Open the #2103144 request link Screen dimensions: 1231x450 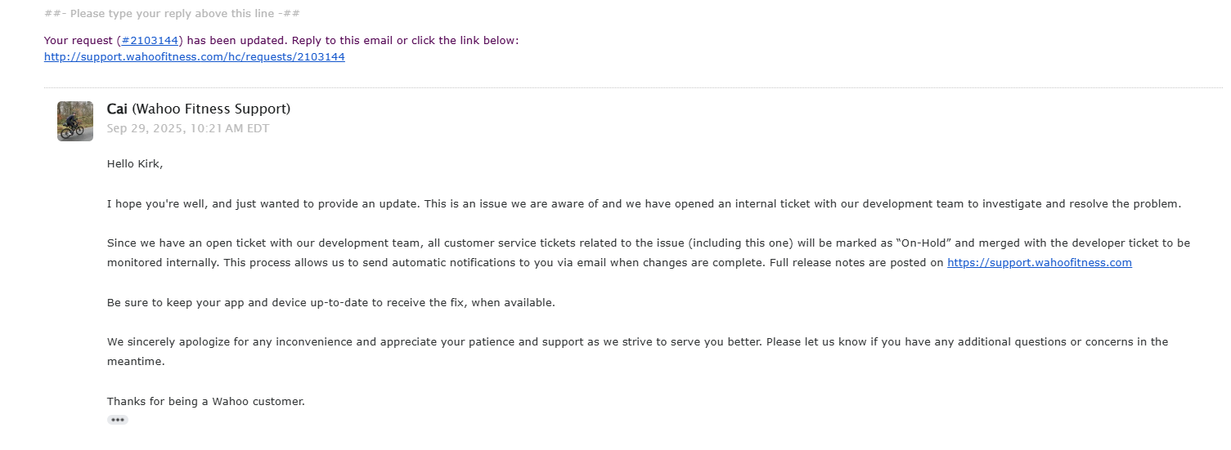[151, 41]
